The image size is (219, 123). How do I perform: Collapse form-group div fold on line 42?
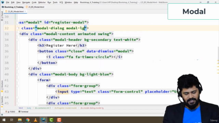(17, 86)
